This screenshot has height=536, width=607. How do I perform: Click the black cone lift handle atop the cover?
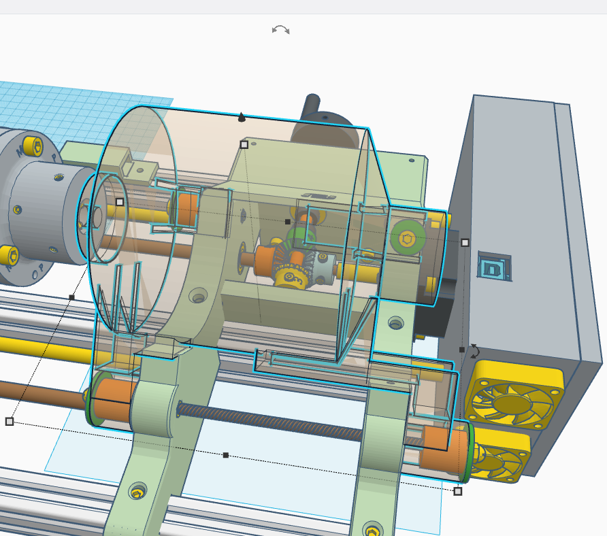242,117
